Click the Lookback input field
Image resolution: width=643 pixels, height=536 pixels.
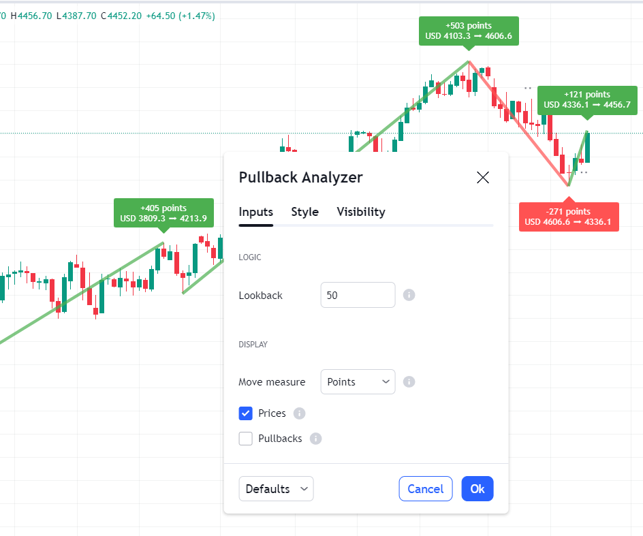pos(358,295)
